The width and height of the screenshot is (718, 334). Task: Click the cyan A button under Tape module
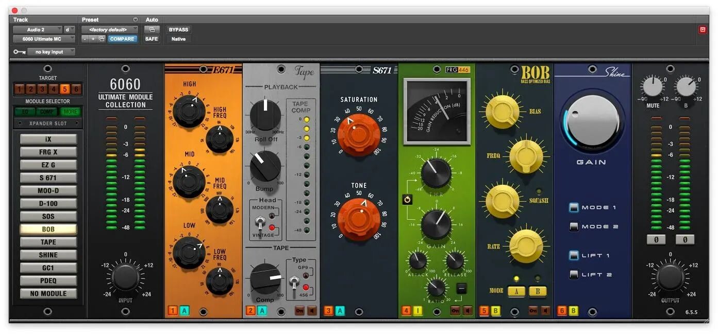[x=262, y=311]
